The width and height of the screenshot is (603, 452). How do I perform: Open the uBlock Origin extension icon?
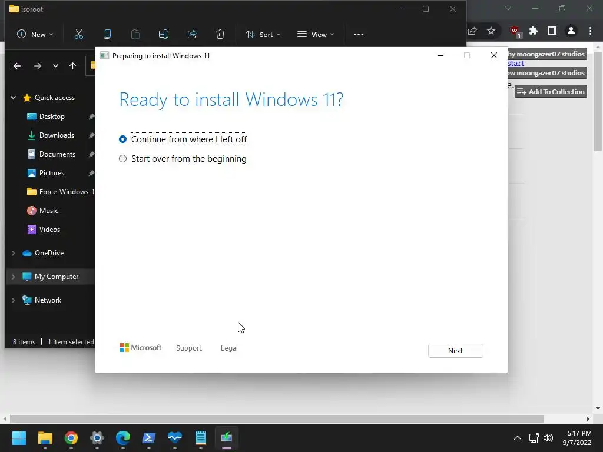515,32
